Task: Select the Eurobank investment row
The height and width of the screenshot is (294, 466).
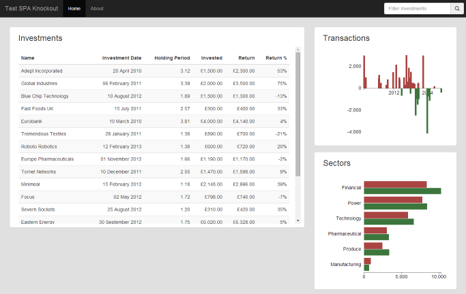Action: 32,121
